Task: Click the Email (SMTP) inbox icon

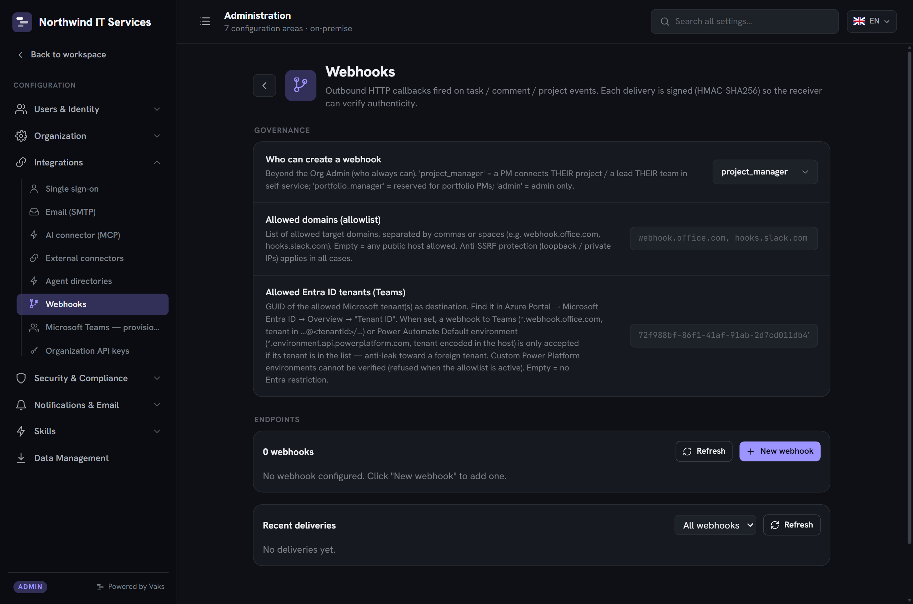Action: [x=34, y=212]
